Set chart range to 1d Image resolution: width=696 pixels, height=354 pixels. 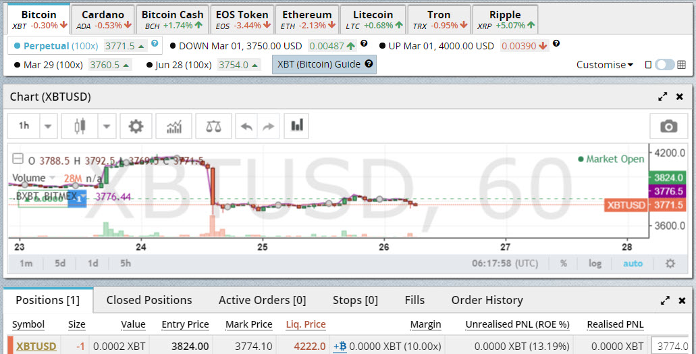click(x=92, y=263)
